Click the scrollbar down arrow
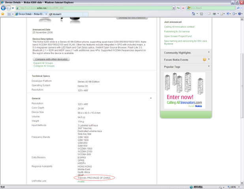The image size is (244, 189). point(242,183)
